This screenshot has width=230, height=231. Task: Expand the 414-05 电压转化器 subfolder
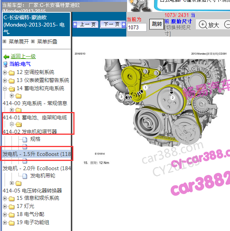(12, 183)
